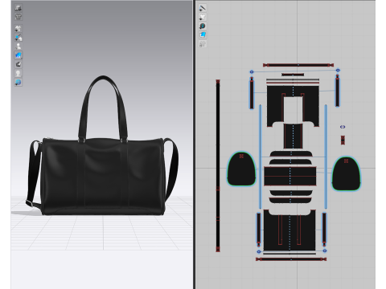Screen dimensions: 386x289
Task: Select the highlighted upper-right handle tab piece
Action: (x=338, y=91)
